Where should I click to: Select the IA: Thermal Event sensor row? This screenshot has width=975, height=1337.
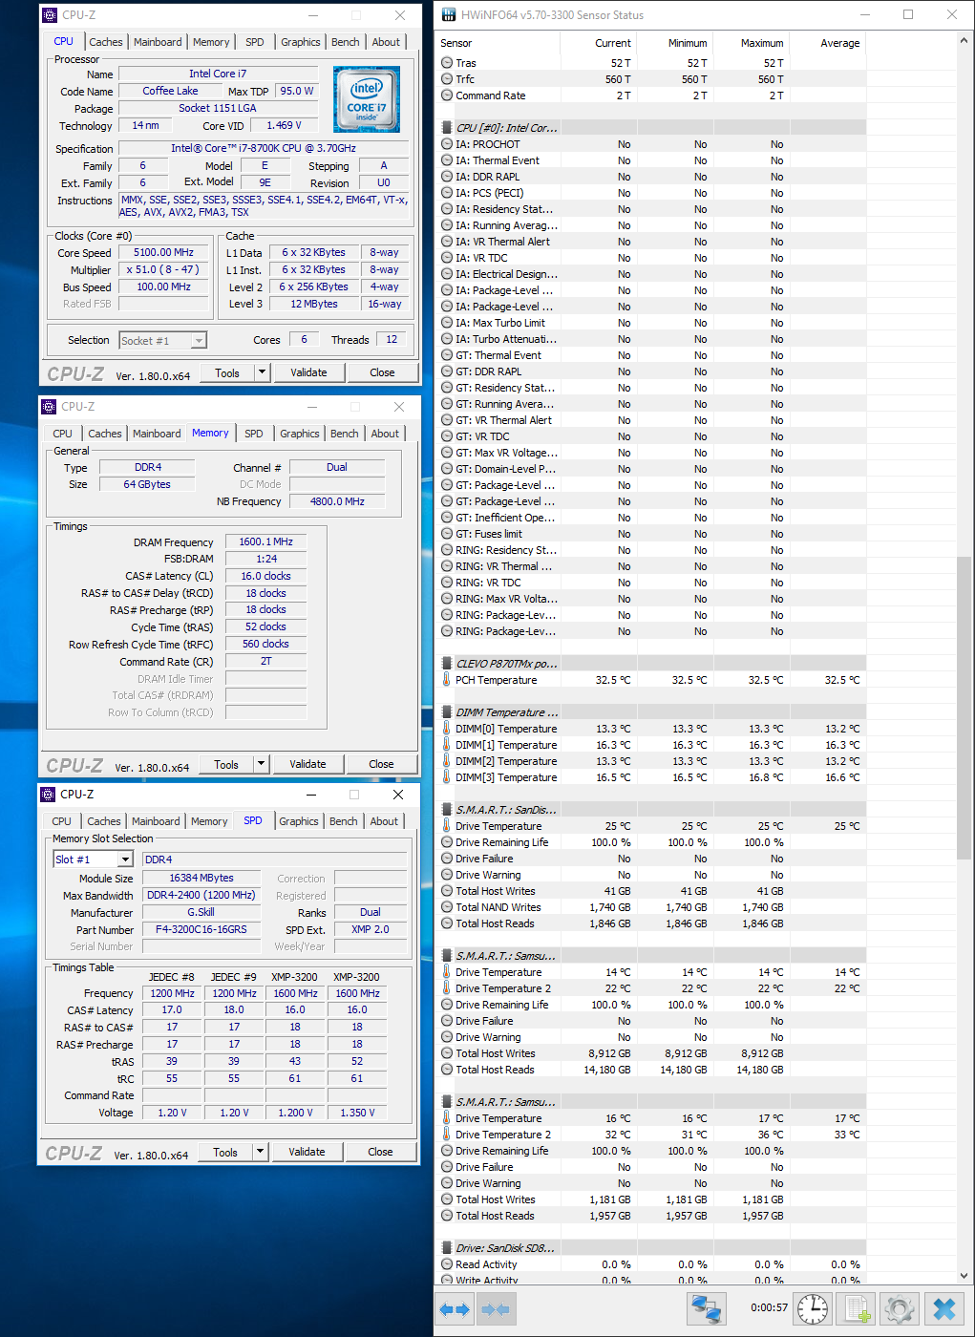[x=651, y=160]
